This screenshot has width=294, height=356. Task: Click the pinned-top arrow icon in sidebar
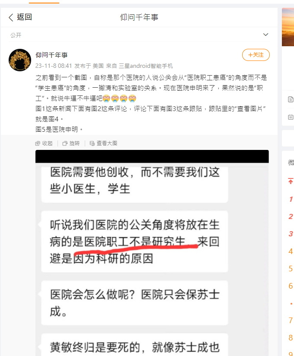(291, 181)
